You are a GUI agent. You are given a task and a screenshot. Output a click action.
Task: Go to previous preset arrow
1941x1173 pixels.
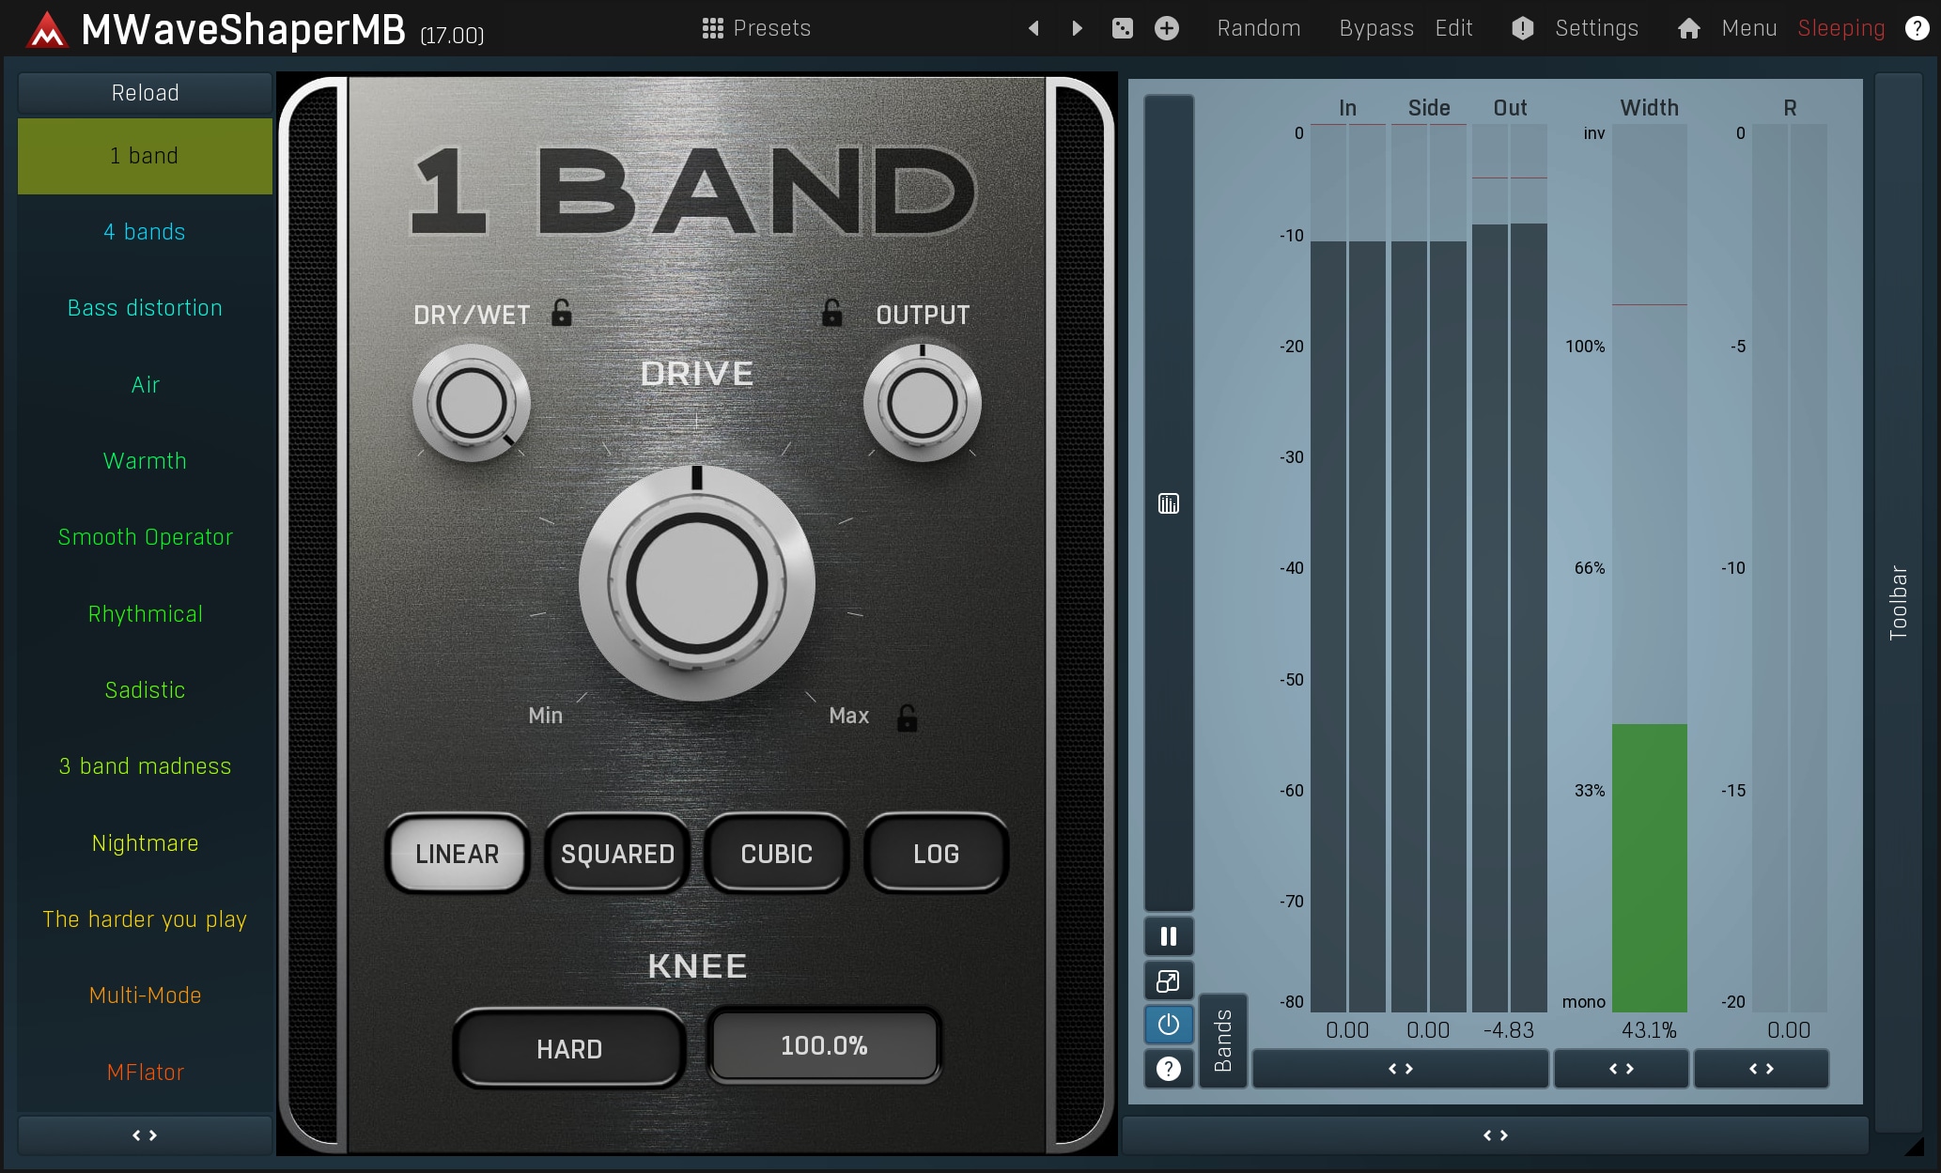(1033, 28)
